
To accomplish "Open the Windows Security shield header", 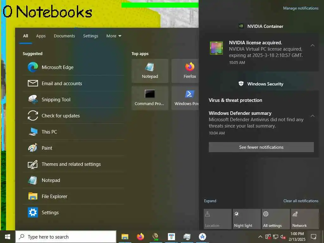I will click(x=261, y=84).
